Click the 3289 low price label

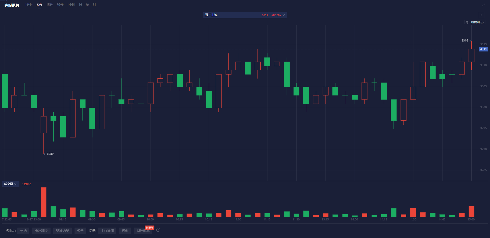[50, 154]
